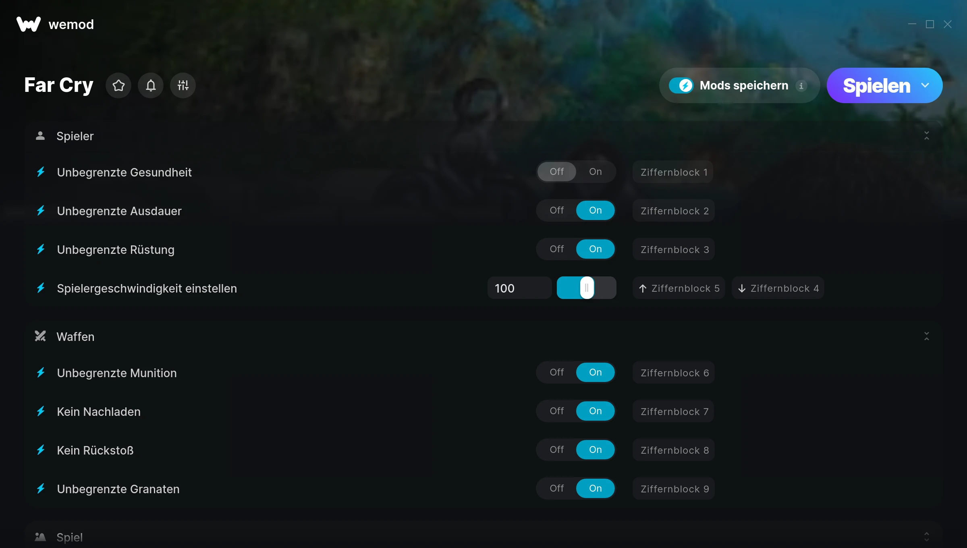
Task: Click the Waffen crossed swords icon
Action: click(40, 336)
